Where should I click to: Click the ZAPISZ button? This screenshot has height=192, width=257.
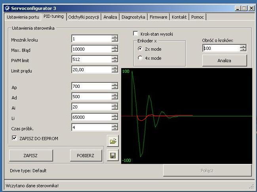(x=31, y=156)
